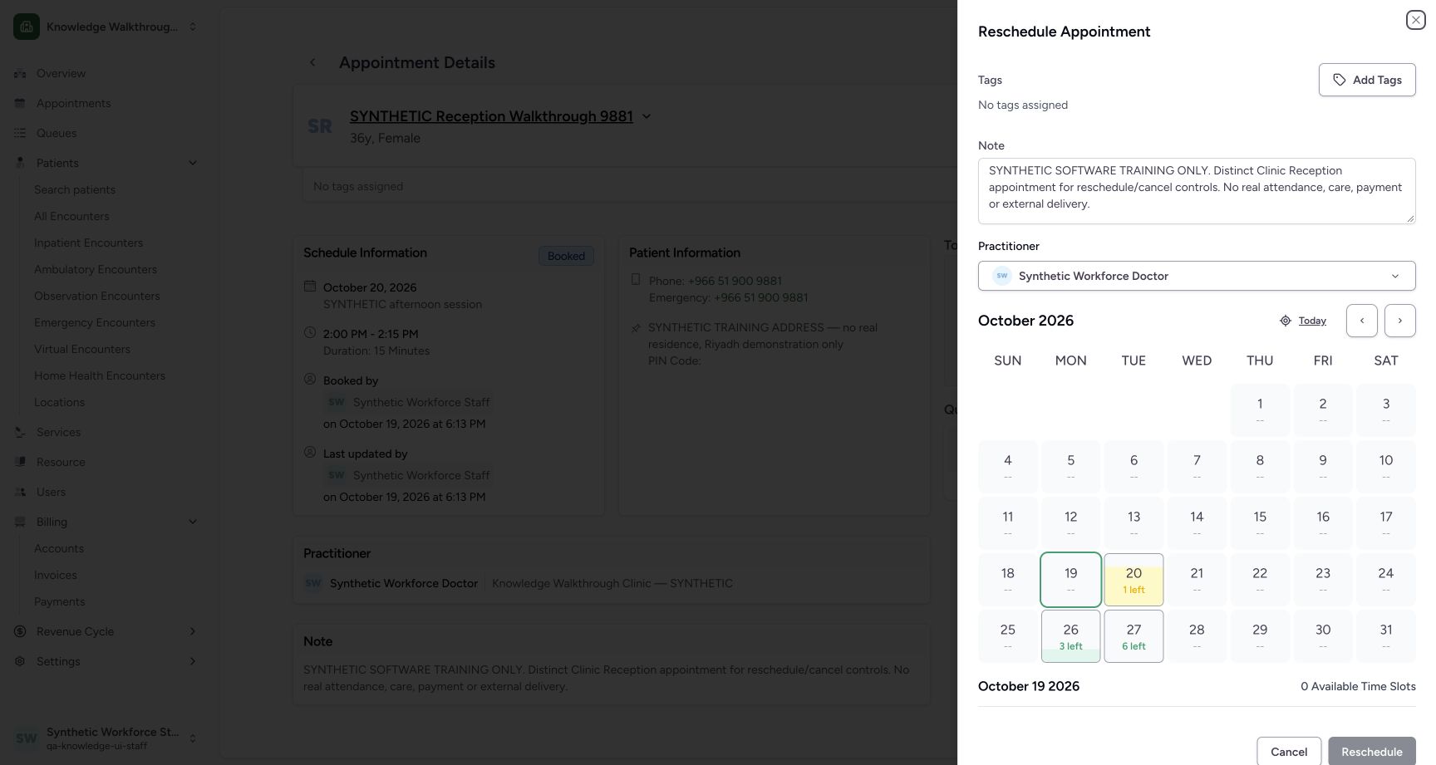
Task: Open the Practitioner dropdown
Action: (x=1197, y=276)
